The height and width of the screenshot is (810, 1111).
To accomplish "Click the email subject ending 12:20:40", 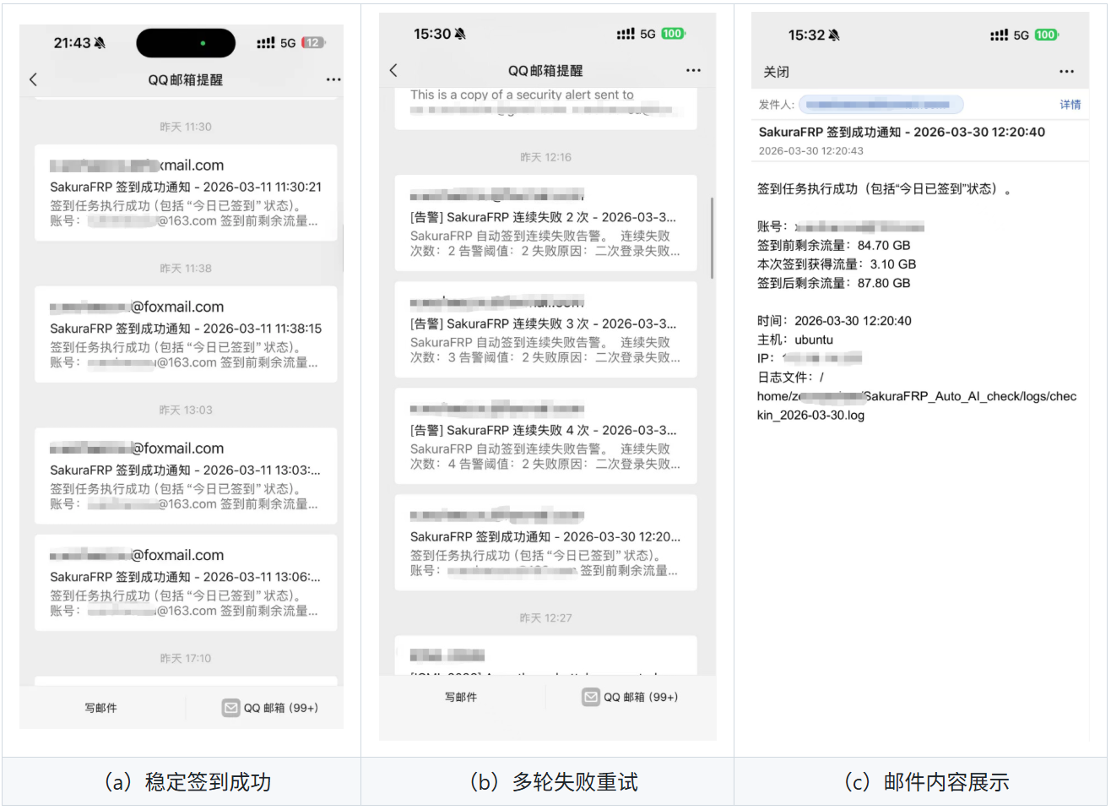I will [x=902, y=132].
